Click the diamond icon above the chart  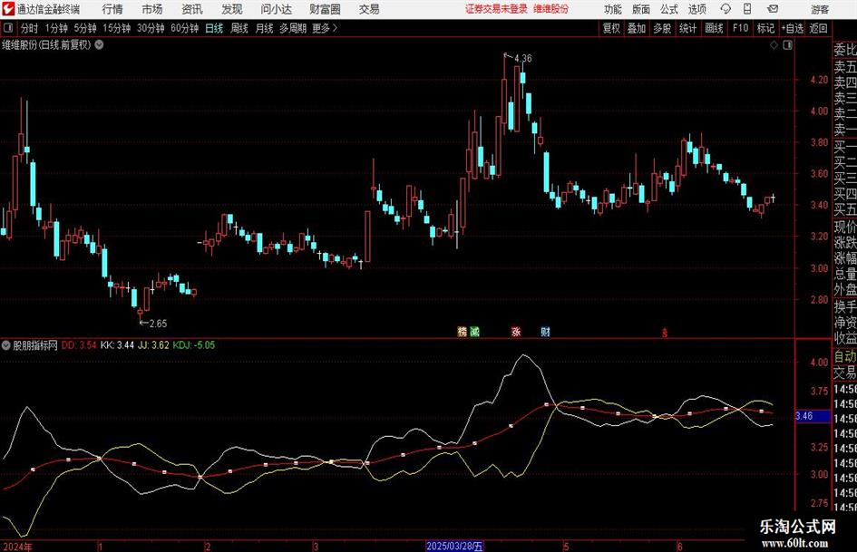(x=774, y=45)
